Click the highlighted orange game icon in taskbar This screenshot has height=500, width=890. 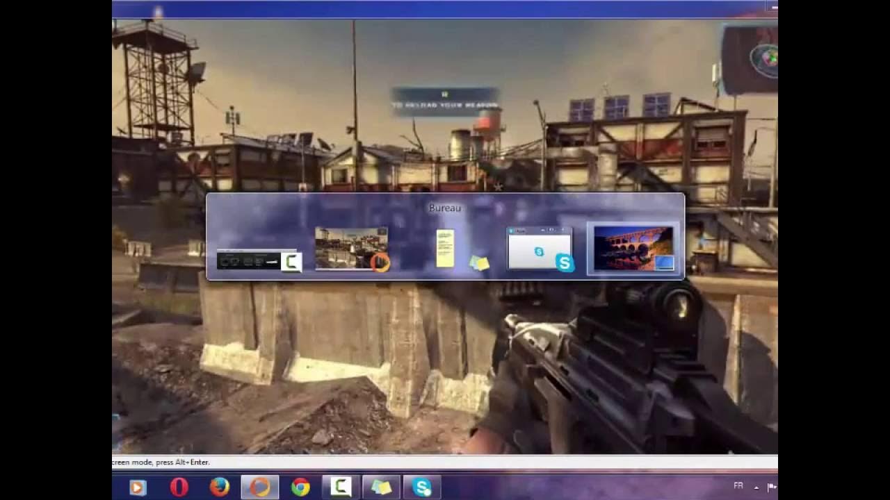pyautogui.click(x=260, y=487)
